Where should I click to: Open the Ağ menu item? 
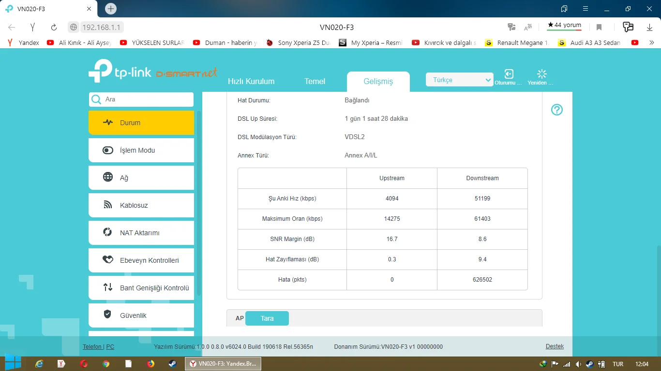point(141,178)
